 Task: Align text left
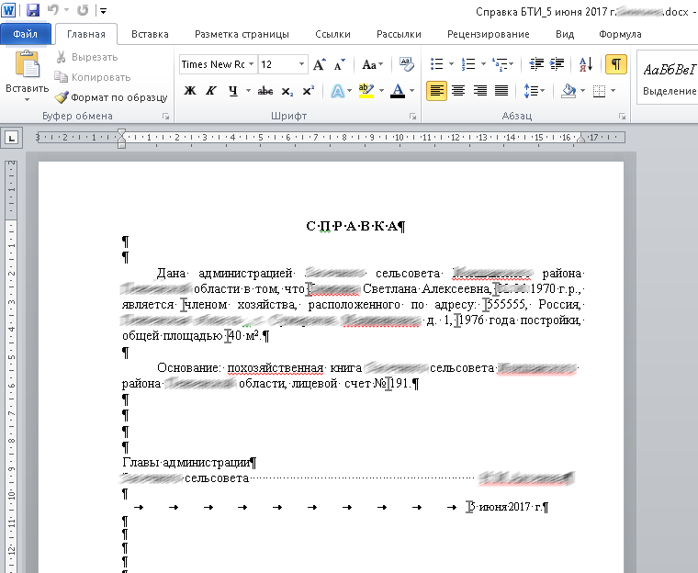[x=436, y=91]
